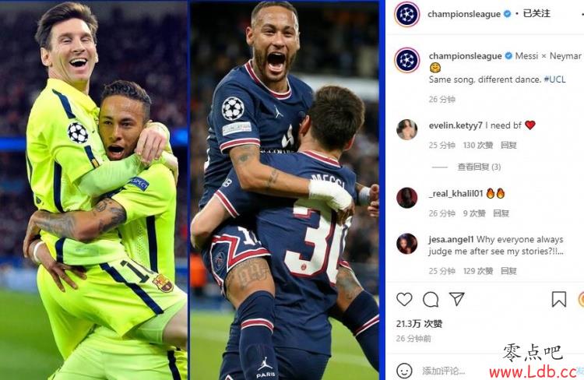This screenshot has width=584, height=380.
Task: Open championsleague username in caption
Action: click(465, 56)
